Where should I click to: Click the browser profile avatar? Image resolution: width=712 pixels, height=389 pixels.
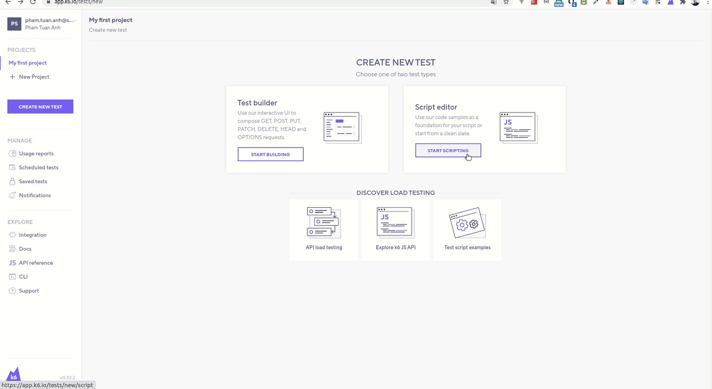[x=695, y=2]
